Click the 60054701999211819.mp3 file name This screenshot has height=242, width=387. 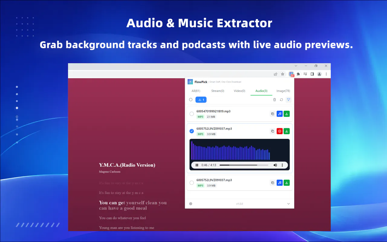click(213, 111)
